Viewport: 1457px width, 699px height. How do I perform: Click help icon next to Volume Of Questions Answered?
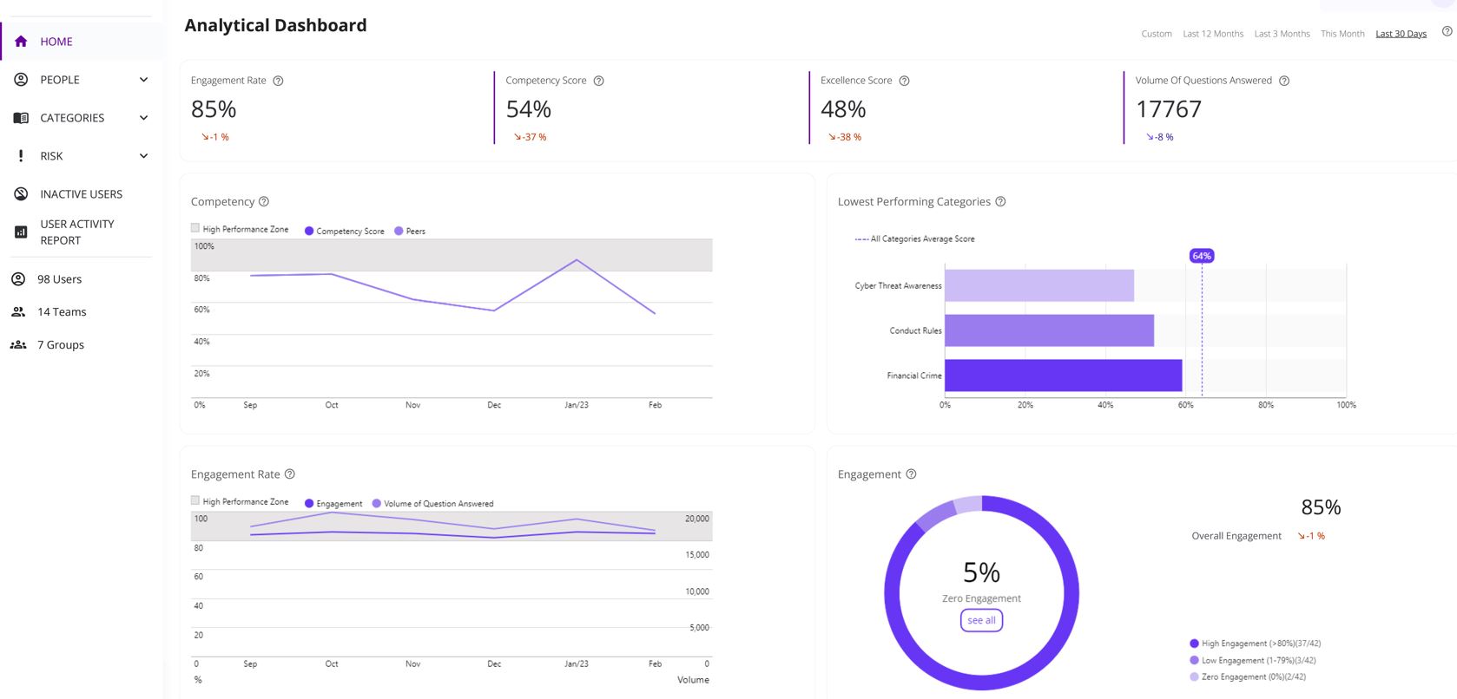(x=1284, y=81)
